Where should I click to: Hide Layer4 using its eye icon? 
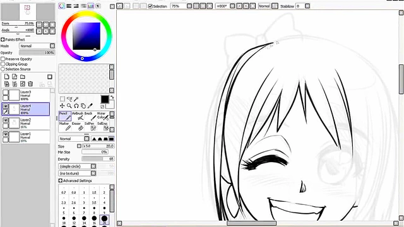coord(6,107)
